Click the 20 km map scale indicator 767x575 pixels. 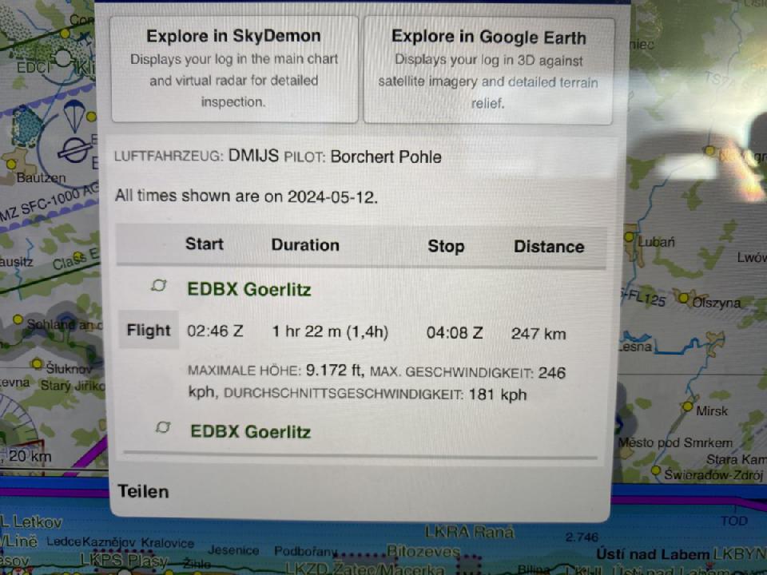(x=30, y=456)
